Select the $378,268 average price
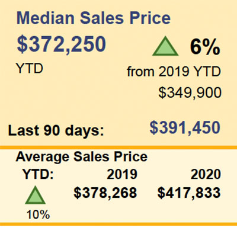This screenshot has height=237, width=237. [x=105, y=193]
